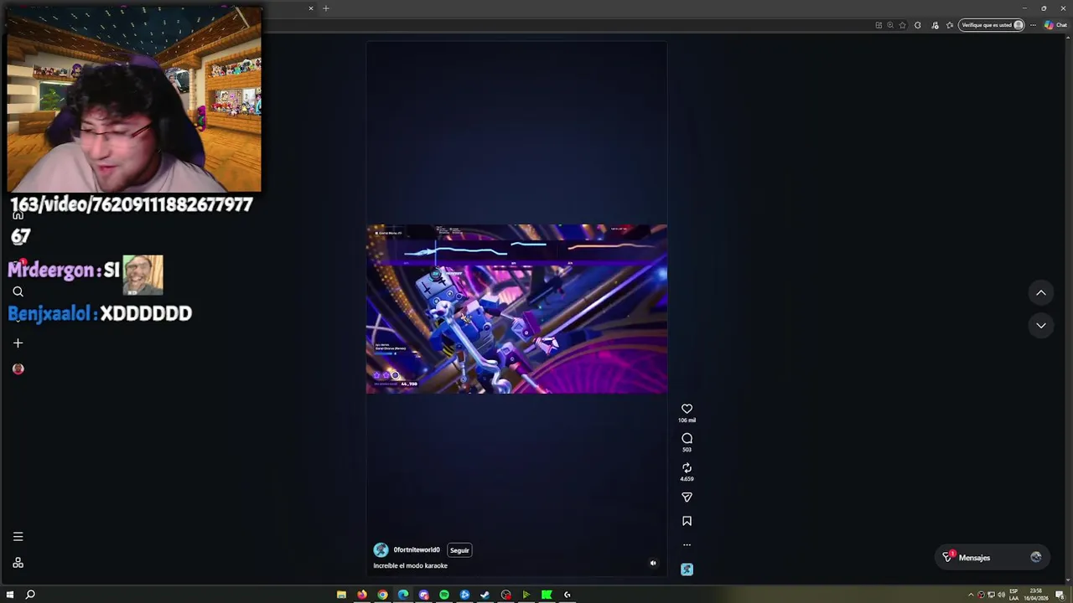Open the comments bubble icon
This screenshot has height=603, width=1073.
[687, 438]
